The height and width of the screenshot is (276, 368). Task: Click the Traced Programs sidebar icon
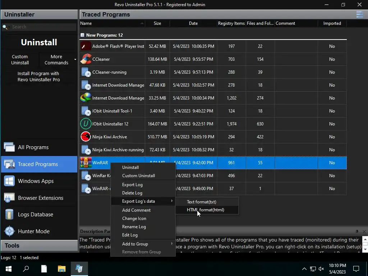pyautogui.click(x=9, y=164)
